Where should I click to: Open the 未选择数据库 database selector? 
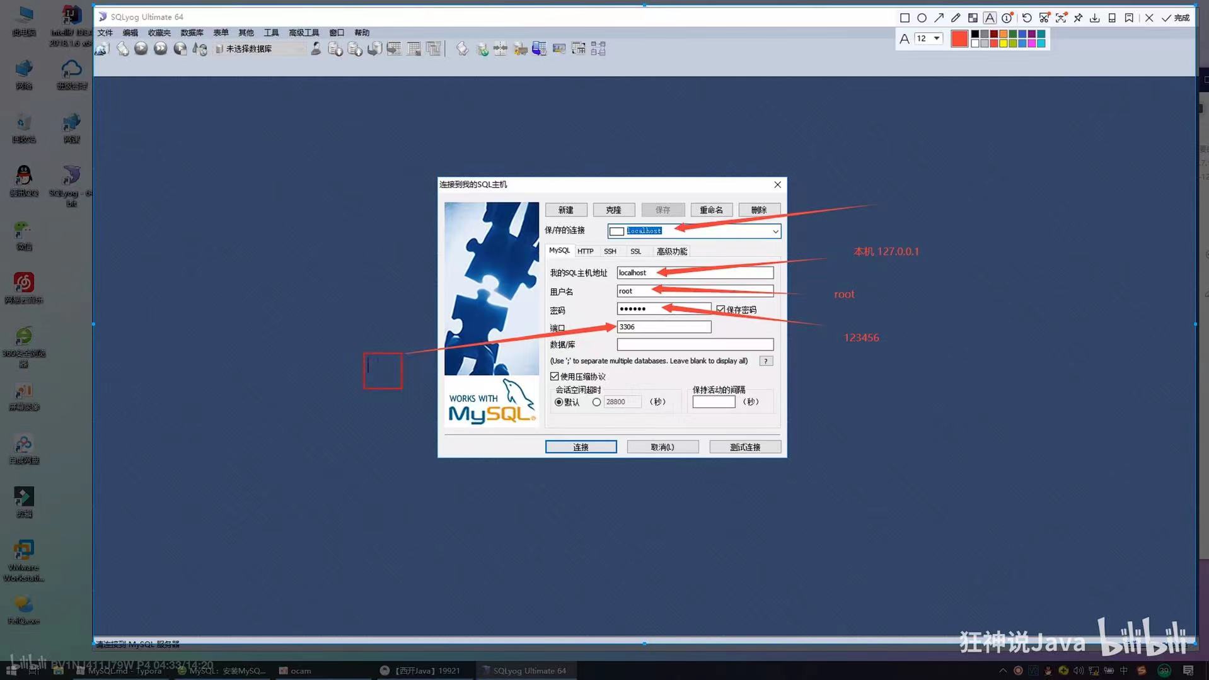coord(260,48)
